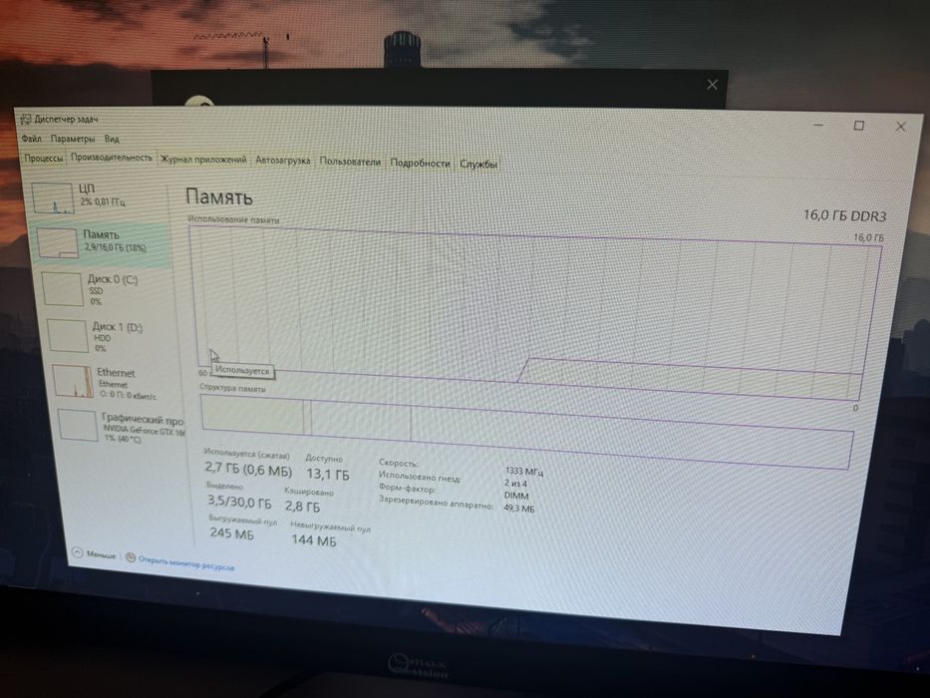Click the resource monitor icon
This screenshot has width=930, height=698.
131,558
